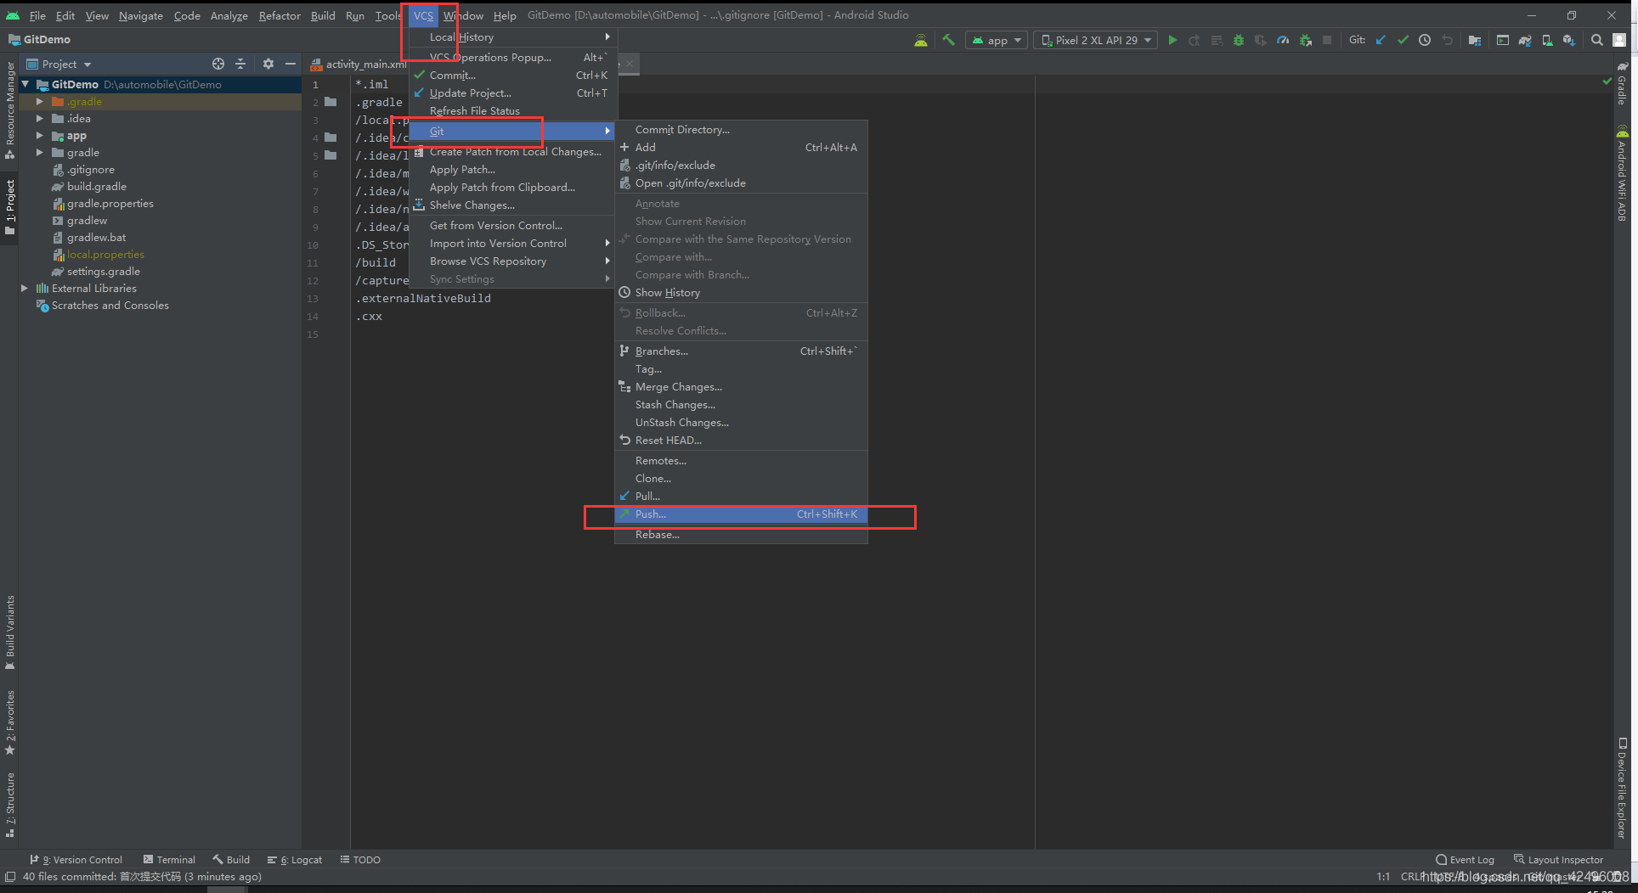Click the Android WiFi ADB toolbar icon
This screenshot has height=893, width=1638.
coord(920,40)
